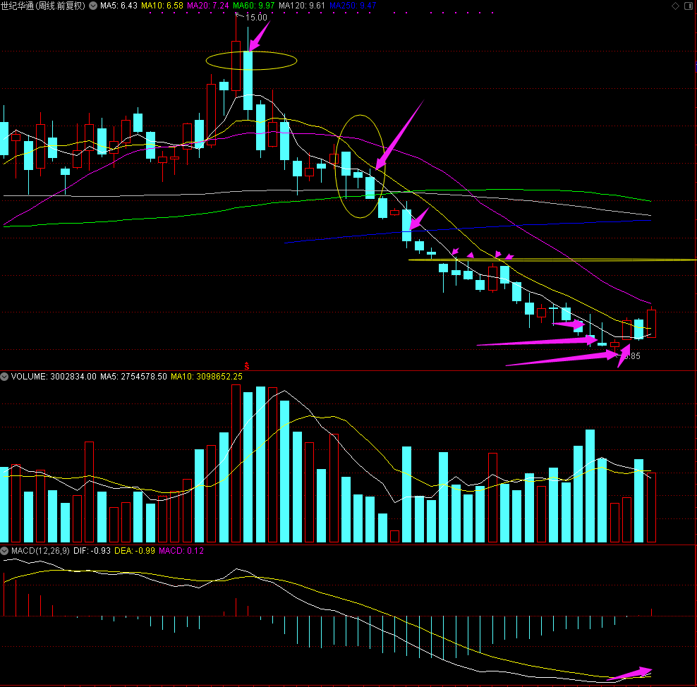Viewport: 697px width, 687px height.
Task: Click the magenta arrow pointing at the 15.00 peak
Action: click(x=259, y=35)
